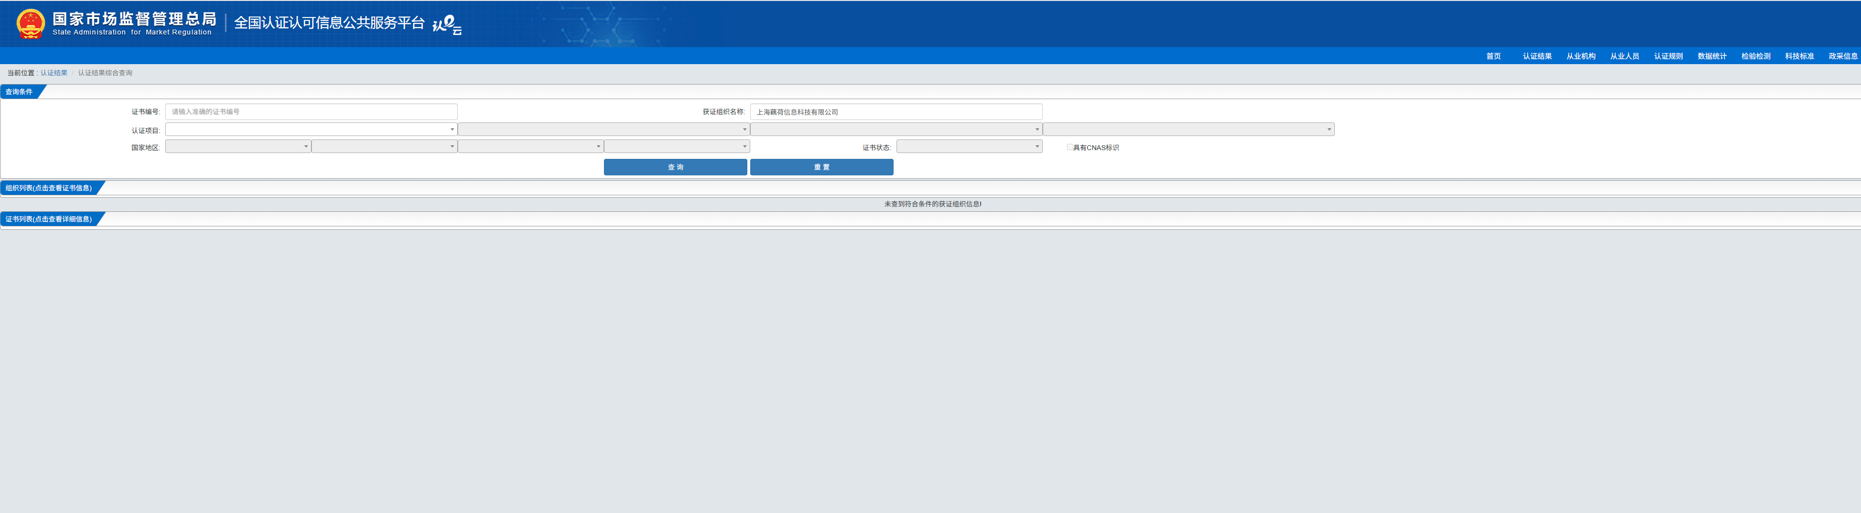
Task: Click the national emblem logo icon
Action: coord(31,24)
